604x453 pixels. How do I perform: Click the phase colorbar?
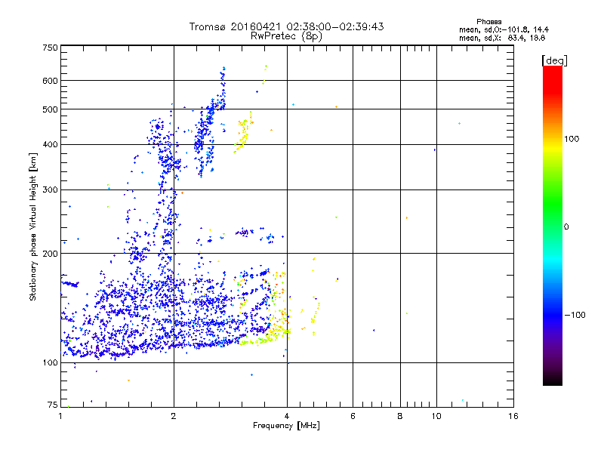553,225
